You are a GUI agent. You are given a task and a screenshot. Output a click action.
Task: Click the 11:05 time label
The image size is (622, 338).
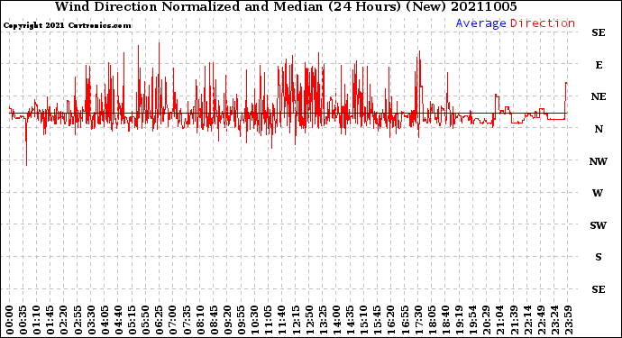pos(269,320)
